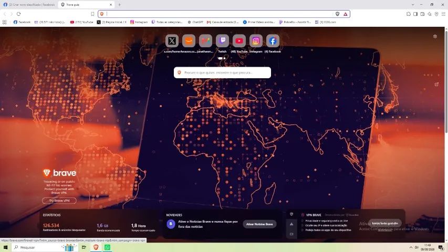Go to the second page of top sites

tap(225, 58)
